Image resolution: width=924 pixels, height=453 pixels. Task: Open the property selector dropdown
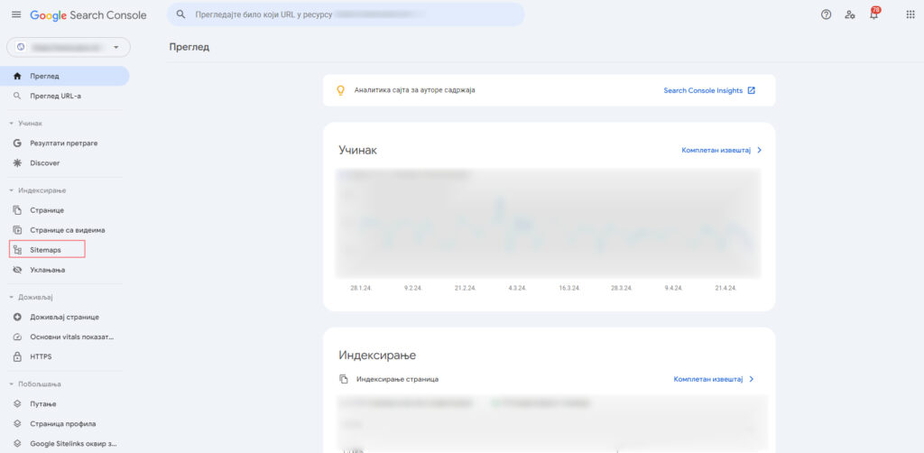pyautogui.click(x=68, y=47)
